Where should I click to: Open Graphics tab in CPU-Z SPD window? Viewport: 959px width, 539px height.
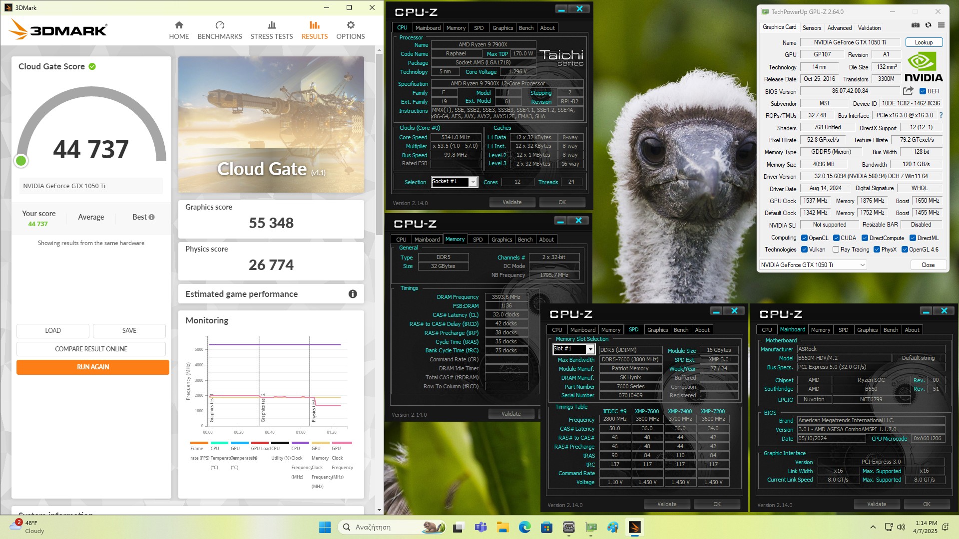tap(657, 330)
